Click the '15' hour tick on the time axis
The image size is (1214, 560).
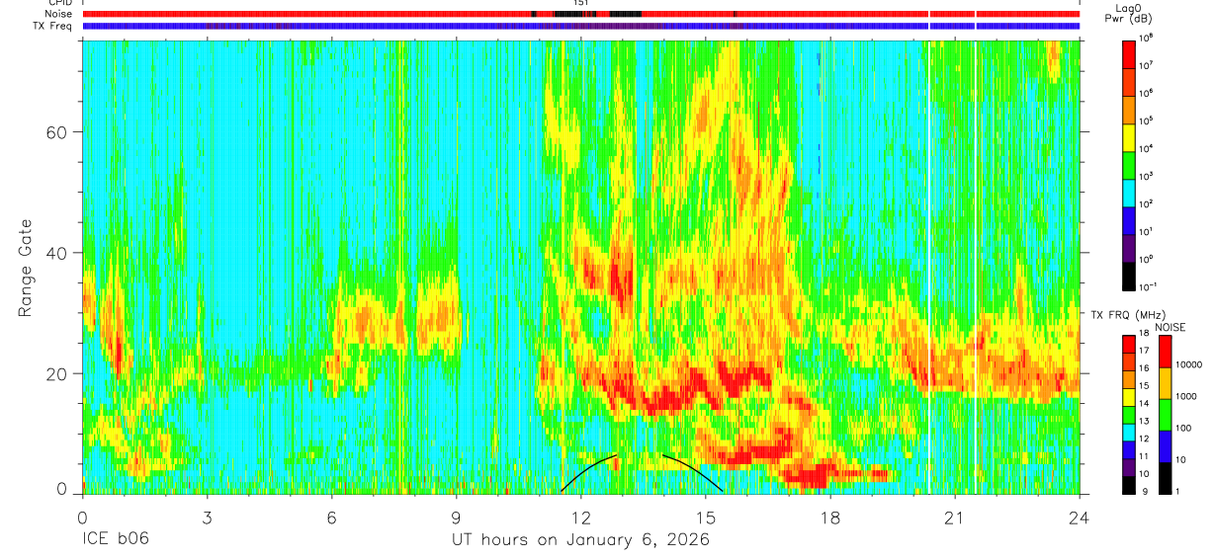pyautogui.click(x=705, y=517)
